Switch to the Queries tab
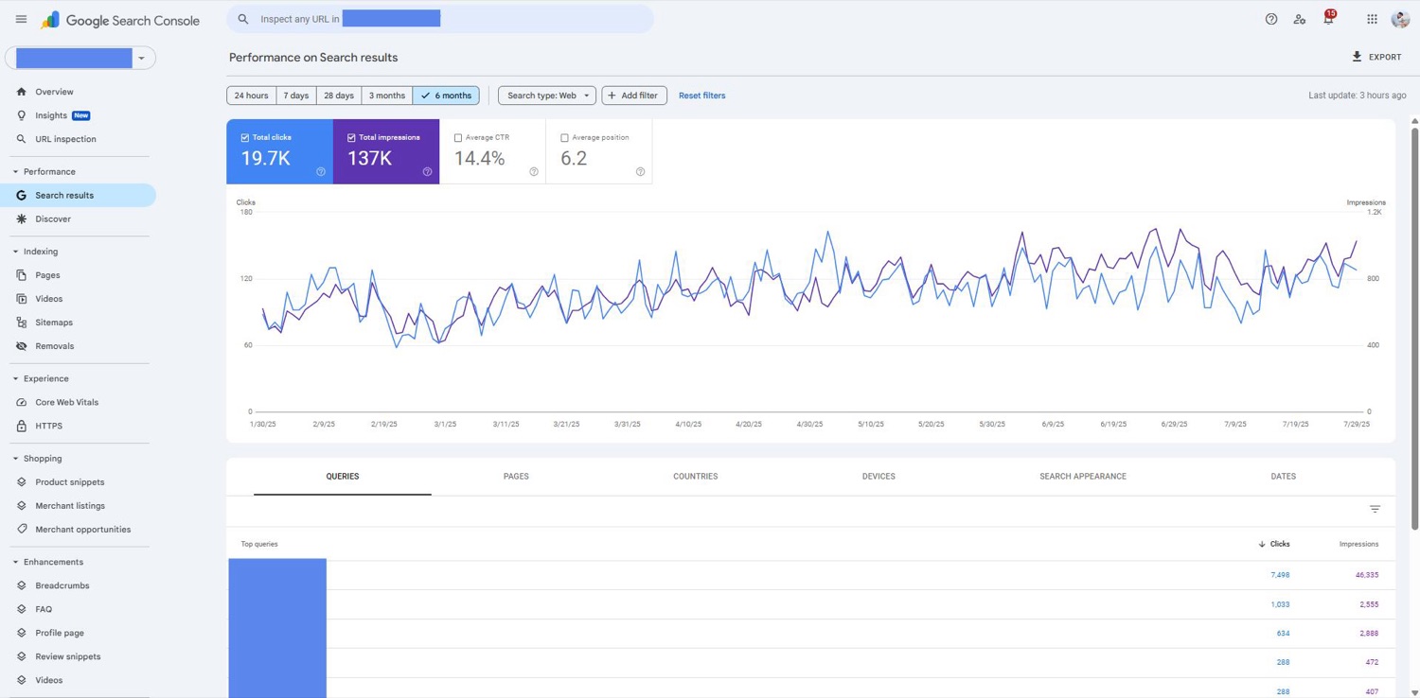The height and width of the screenshot is (698, 1420). pos(343,477)
